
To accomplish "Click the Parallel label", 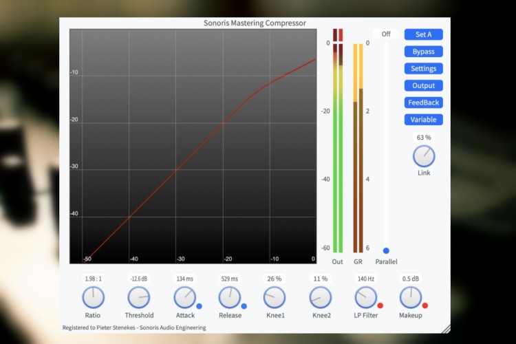I will coord(386,261).
